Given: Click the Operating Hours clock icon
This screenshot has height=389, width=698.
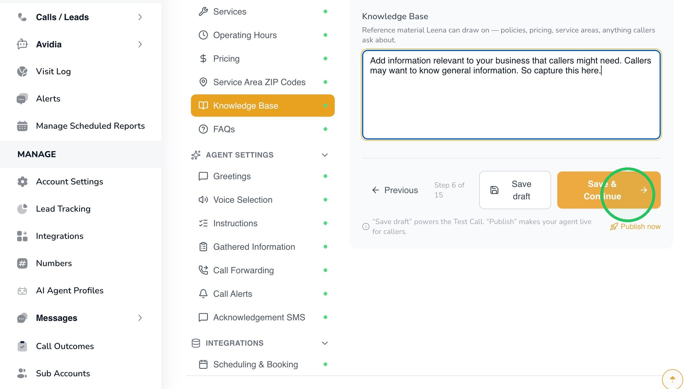Looking at the screenshot, I should pos(203,35).
